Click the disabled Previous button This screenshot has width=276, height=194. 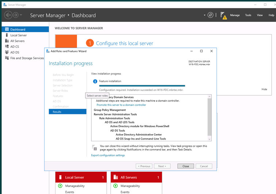pyautogui.click(x=144, y=166)
